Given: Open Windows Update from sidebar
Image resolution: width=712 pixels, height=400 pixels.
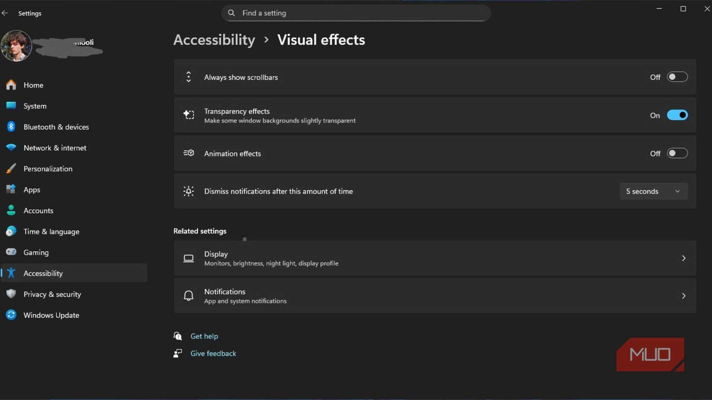Looking at the screenshot, I should pos(51,315).
